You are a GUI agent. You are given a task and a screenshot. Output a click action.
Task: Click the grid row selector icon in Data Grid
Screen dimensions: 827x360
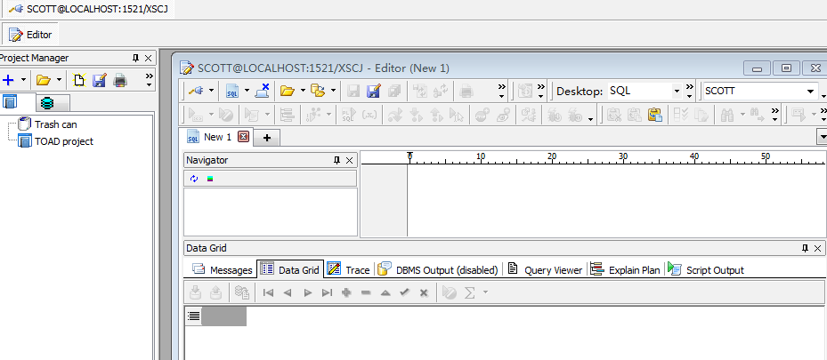click(194, 316)
